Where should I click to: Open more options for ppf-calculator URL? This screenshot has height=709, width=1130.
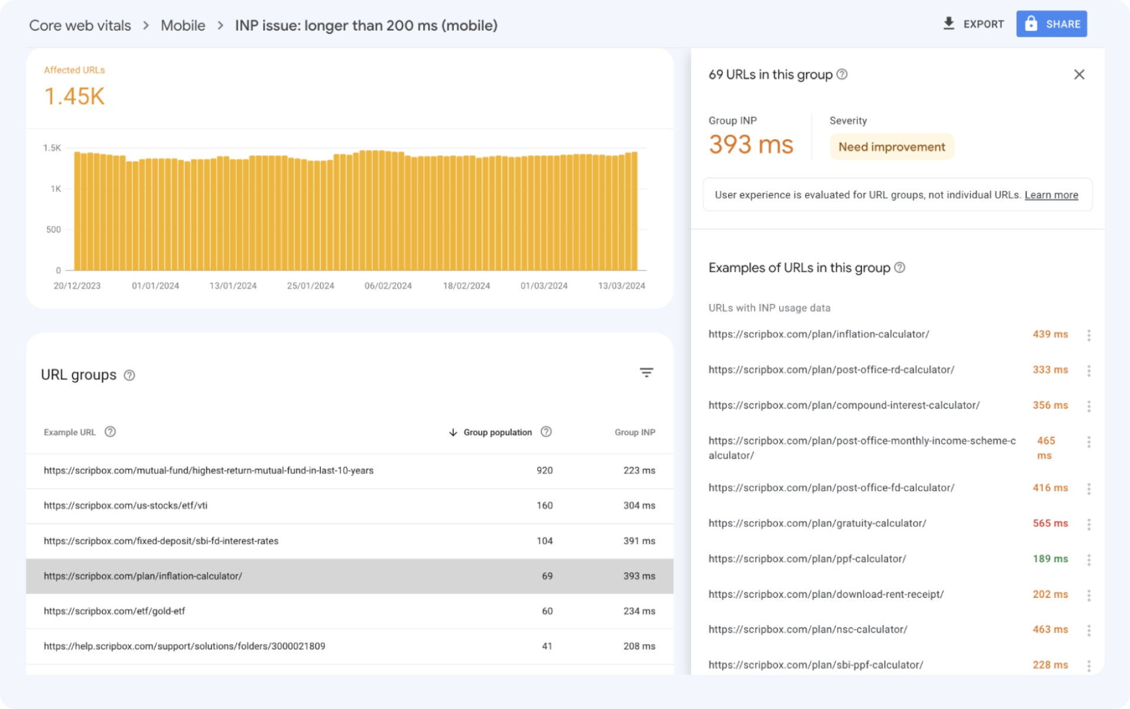point(1089,560)
